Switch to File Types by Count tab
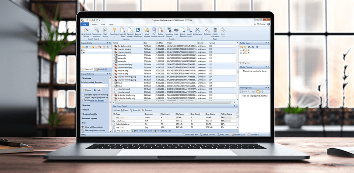Viewport: 354px width, 173px height. point(142,131)
